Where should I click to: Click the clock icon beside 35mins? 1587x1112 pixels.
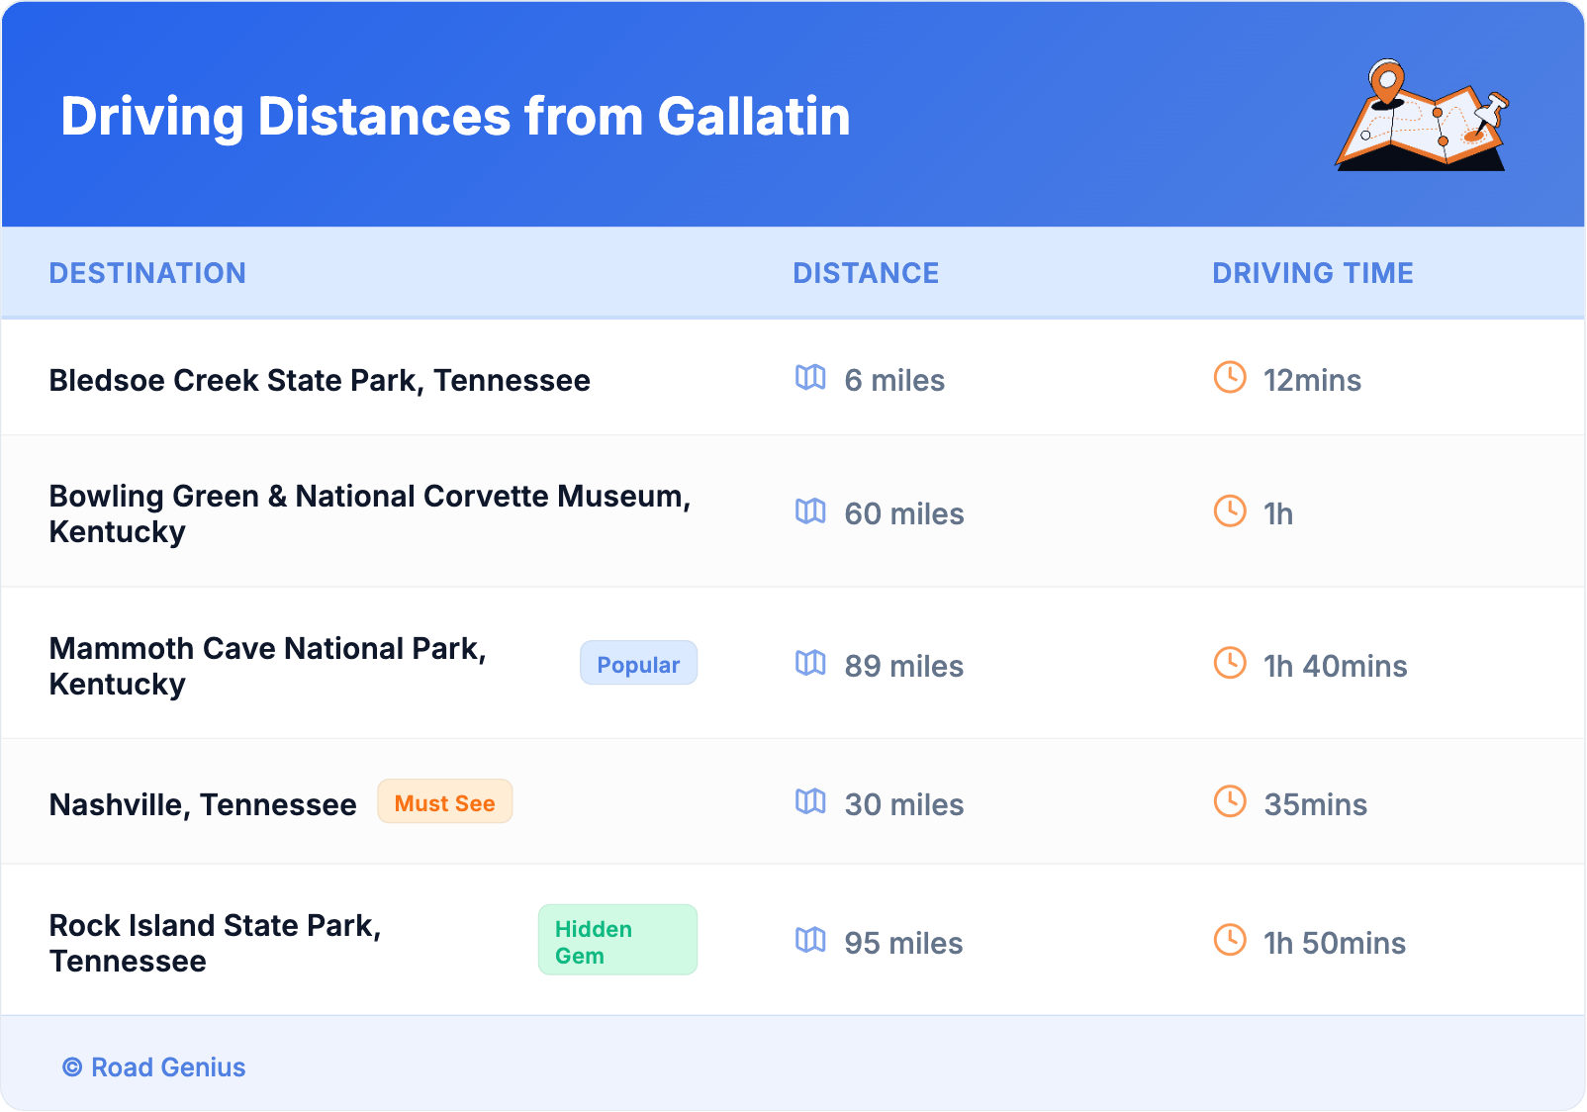tap(1230, 802)
